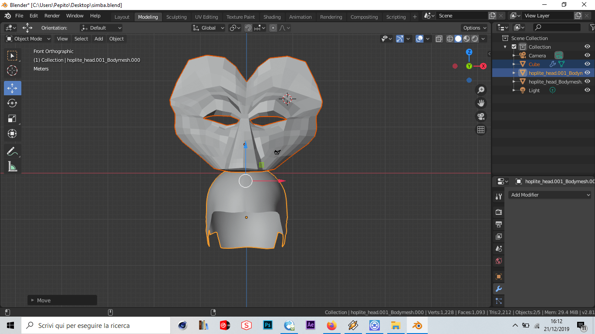This screenshot has height=334, width=595.
Task: Click the pan hand viewport button
Action: tap(481, 103)
